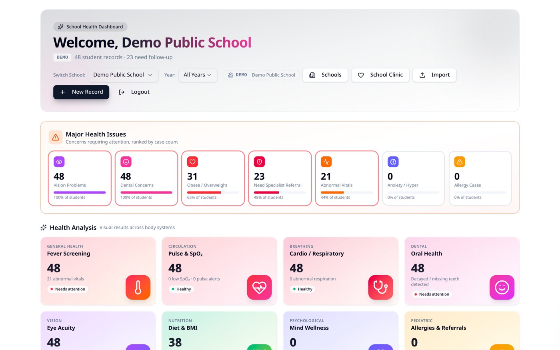Click the logout arrow icon

tap(122, 92)
